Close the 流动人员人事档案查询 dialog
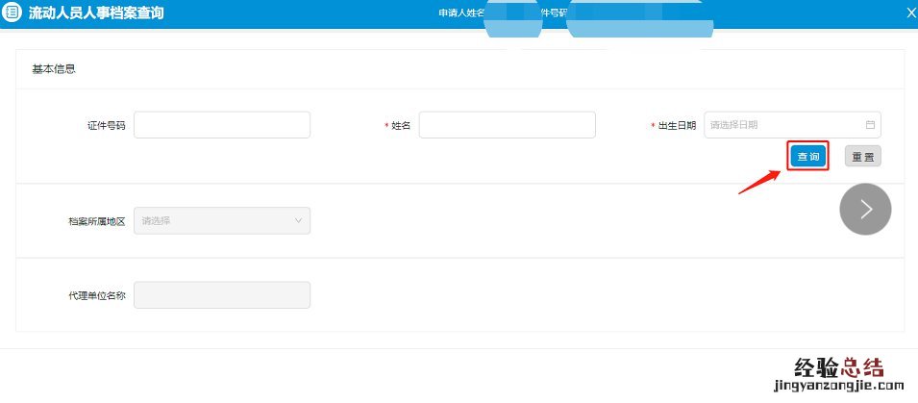This screenshot has width=918, height=403. coord(910,13)
